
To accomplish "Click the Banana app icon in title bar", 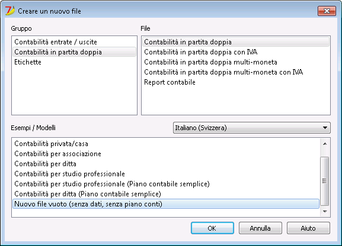I will (x=10, y=11).
